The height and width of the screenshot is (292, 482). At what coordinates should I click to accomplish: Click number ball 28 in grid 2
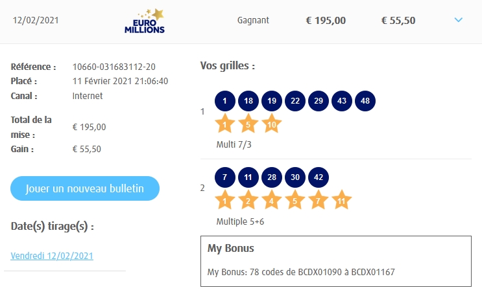tap(271, 177)
